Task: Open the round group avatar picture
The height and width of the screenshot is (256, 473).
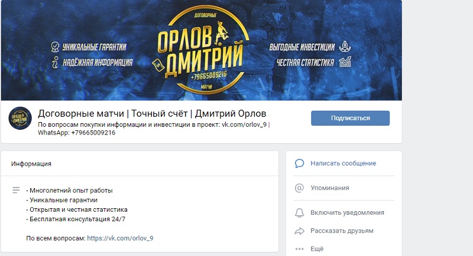Action: point(20,118)
